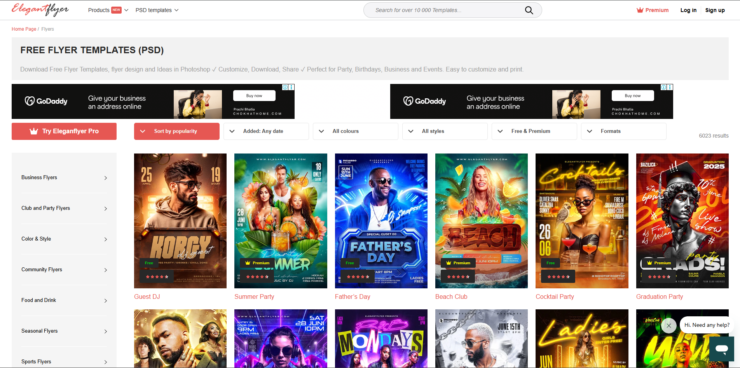Open the chat bubble widget at bottom right
740x368 pixels.
(722, 349)
